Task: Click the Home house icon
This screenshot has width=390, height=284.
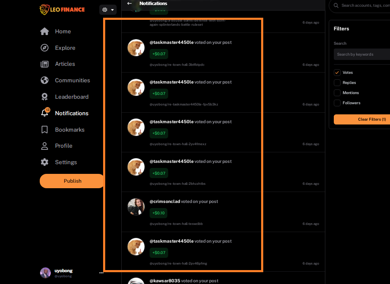Action: (44, 31)
